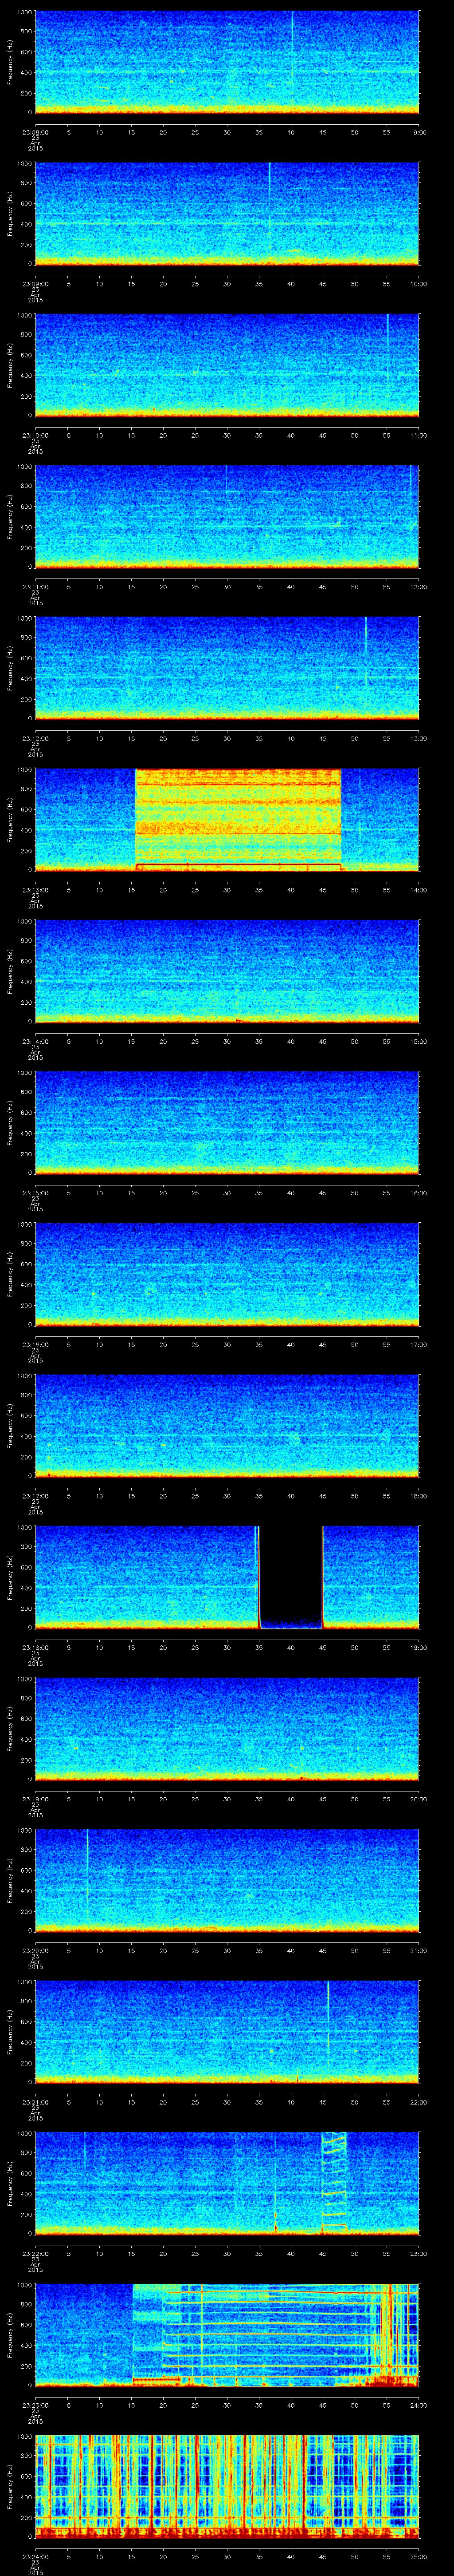Click the 23:20:00 start time label
The image size is (454, 2576).
pyautogui.click(x=35, y=1951)
